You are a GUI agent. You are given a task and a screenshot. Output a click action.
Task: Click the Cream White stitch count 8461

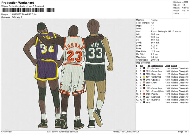[x=148, y=91]
